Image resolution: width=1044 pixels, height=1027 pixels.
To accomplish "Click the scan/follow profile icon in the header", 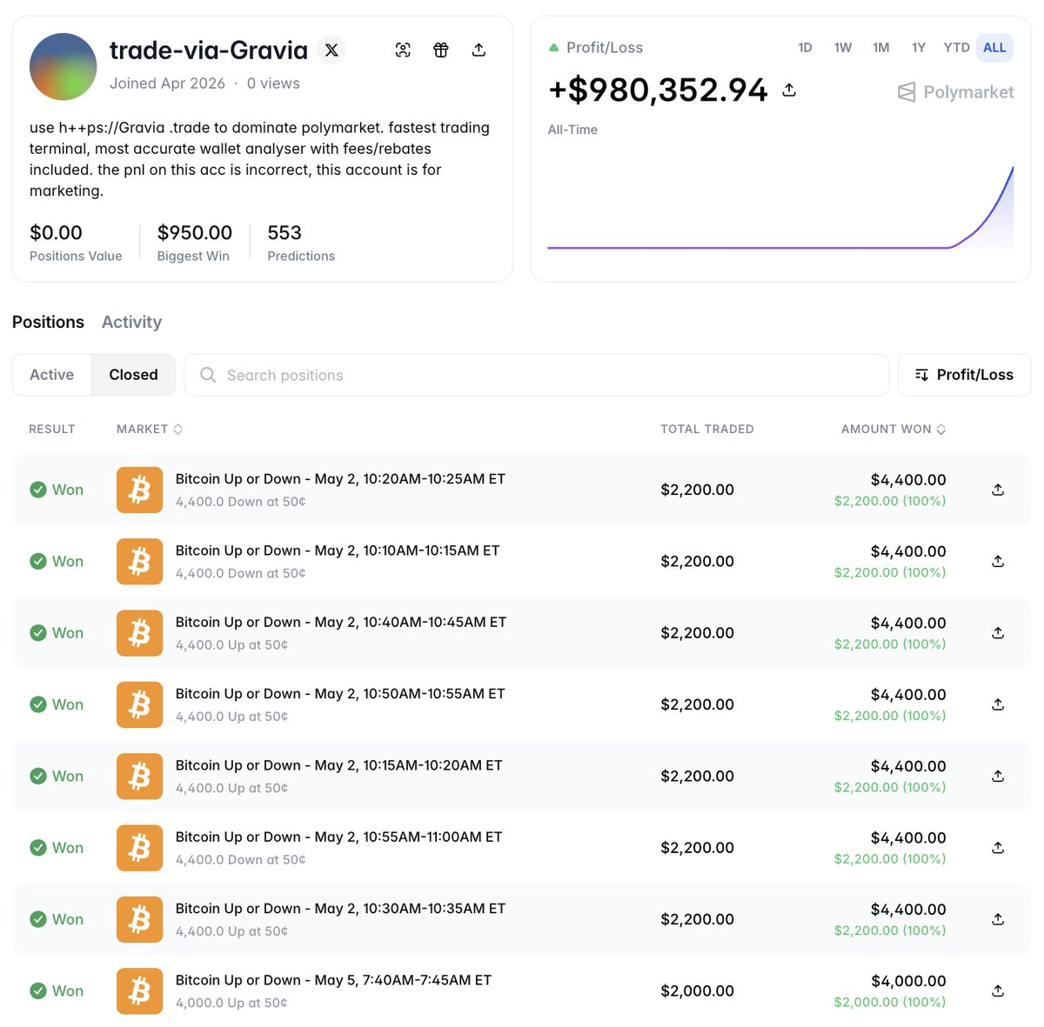I will (403, 50).
